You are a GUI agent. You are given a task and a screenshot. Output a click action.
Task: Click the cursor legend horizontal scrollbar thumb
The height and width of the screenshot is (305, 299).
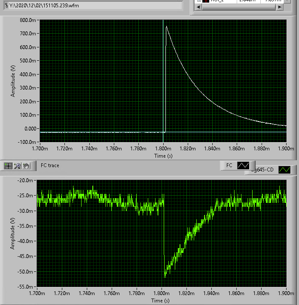pyautogui.click(x=239, y=7)
